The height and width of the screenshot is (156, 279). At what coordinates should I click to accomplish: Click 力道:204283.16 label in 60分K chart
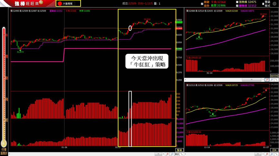[x=194, y=58]
